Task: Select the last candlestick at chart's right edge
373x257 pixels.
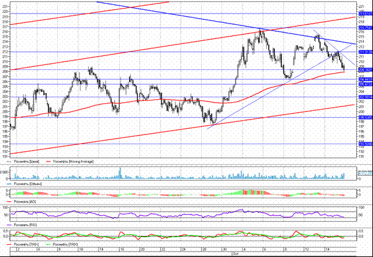Action: tap(344, 68)
